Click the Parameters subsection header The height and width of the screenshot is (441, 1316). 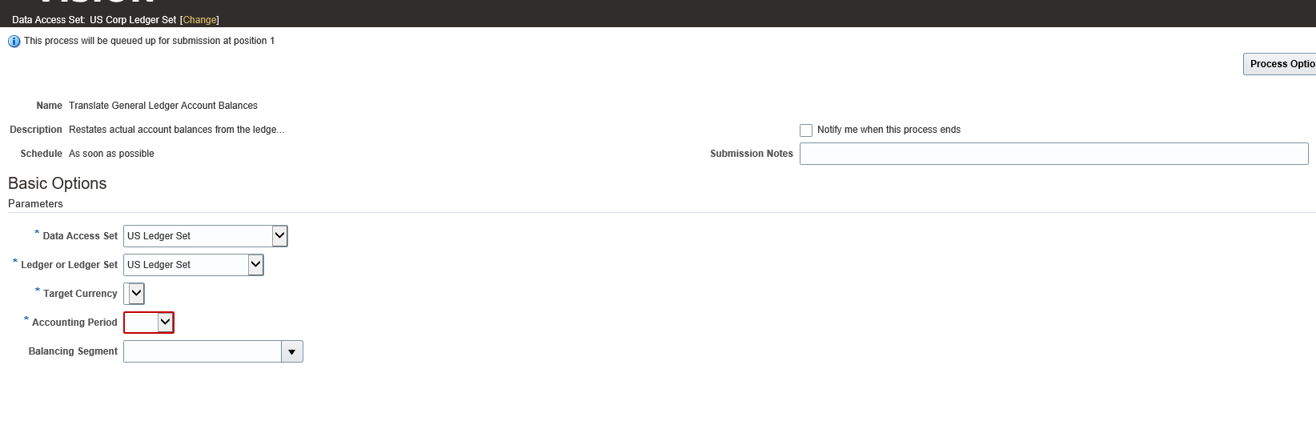pyautogui.click(x=35, y=204)
